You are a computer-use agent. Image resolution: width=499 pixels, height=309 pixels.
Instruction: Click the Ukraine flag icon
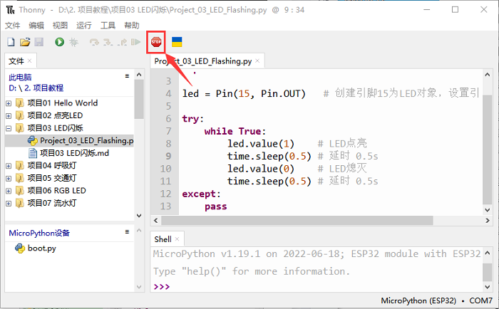[176, 43]
